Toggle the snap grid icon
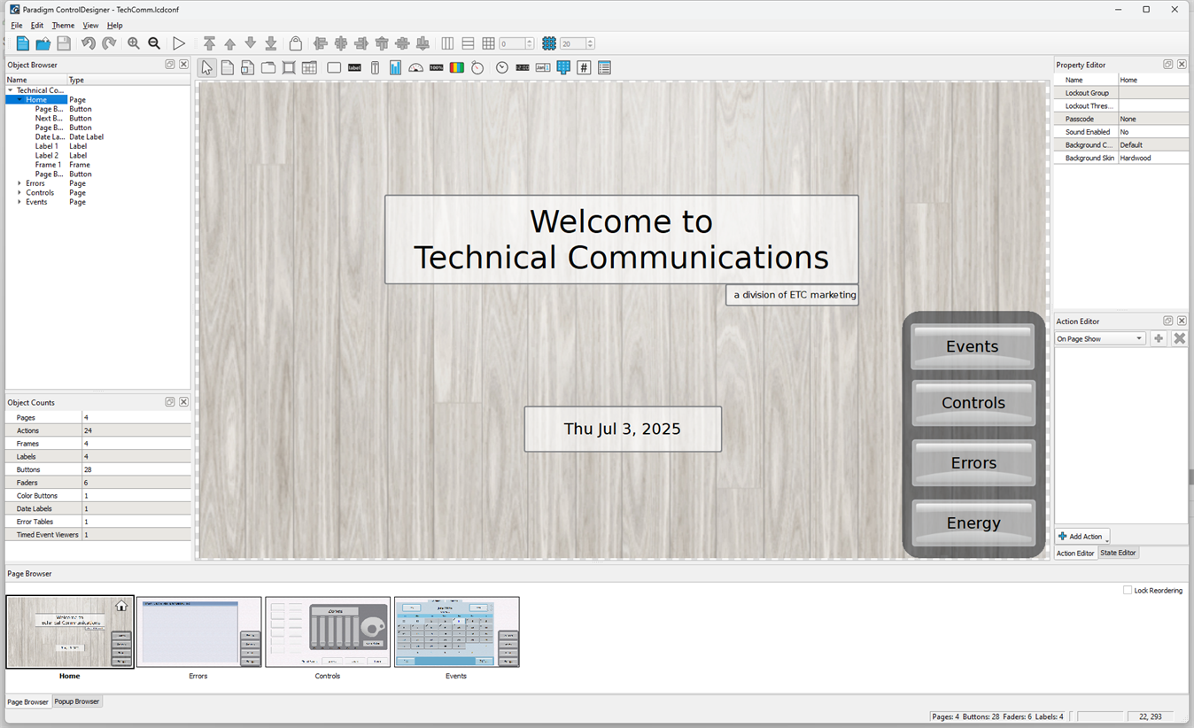Screen dimensions: 1194x728 (549, 43)
